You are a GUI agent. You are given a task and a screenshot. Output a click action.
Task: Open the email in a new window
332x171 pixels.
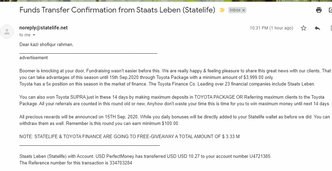tap(330, 10)
